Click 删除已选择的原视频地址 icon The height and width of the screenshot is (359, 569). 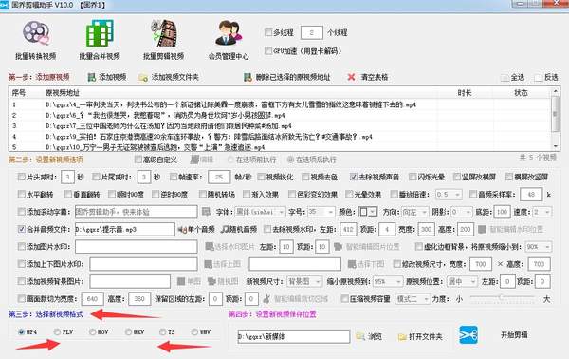[248, 77]
